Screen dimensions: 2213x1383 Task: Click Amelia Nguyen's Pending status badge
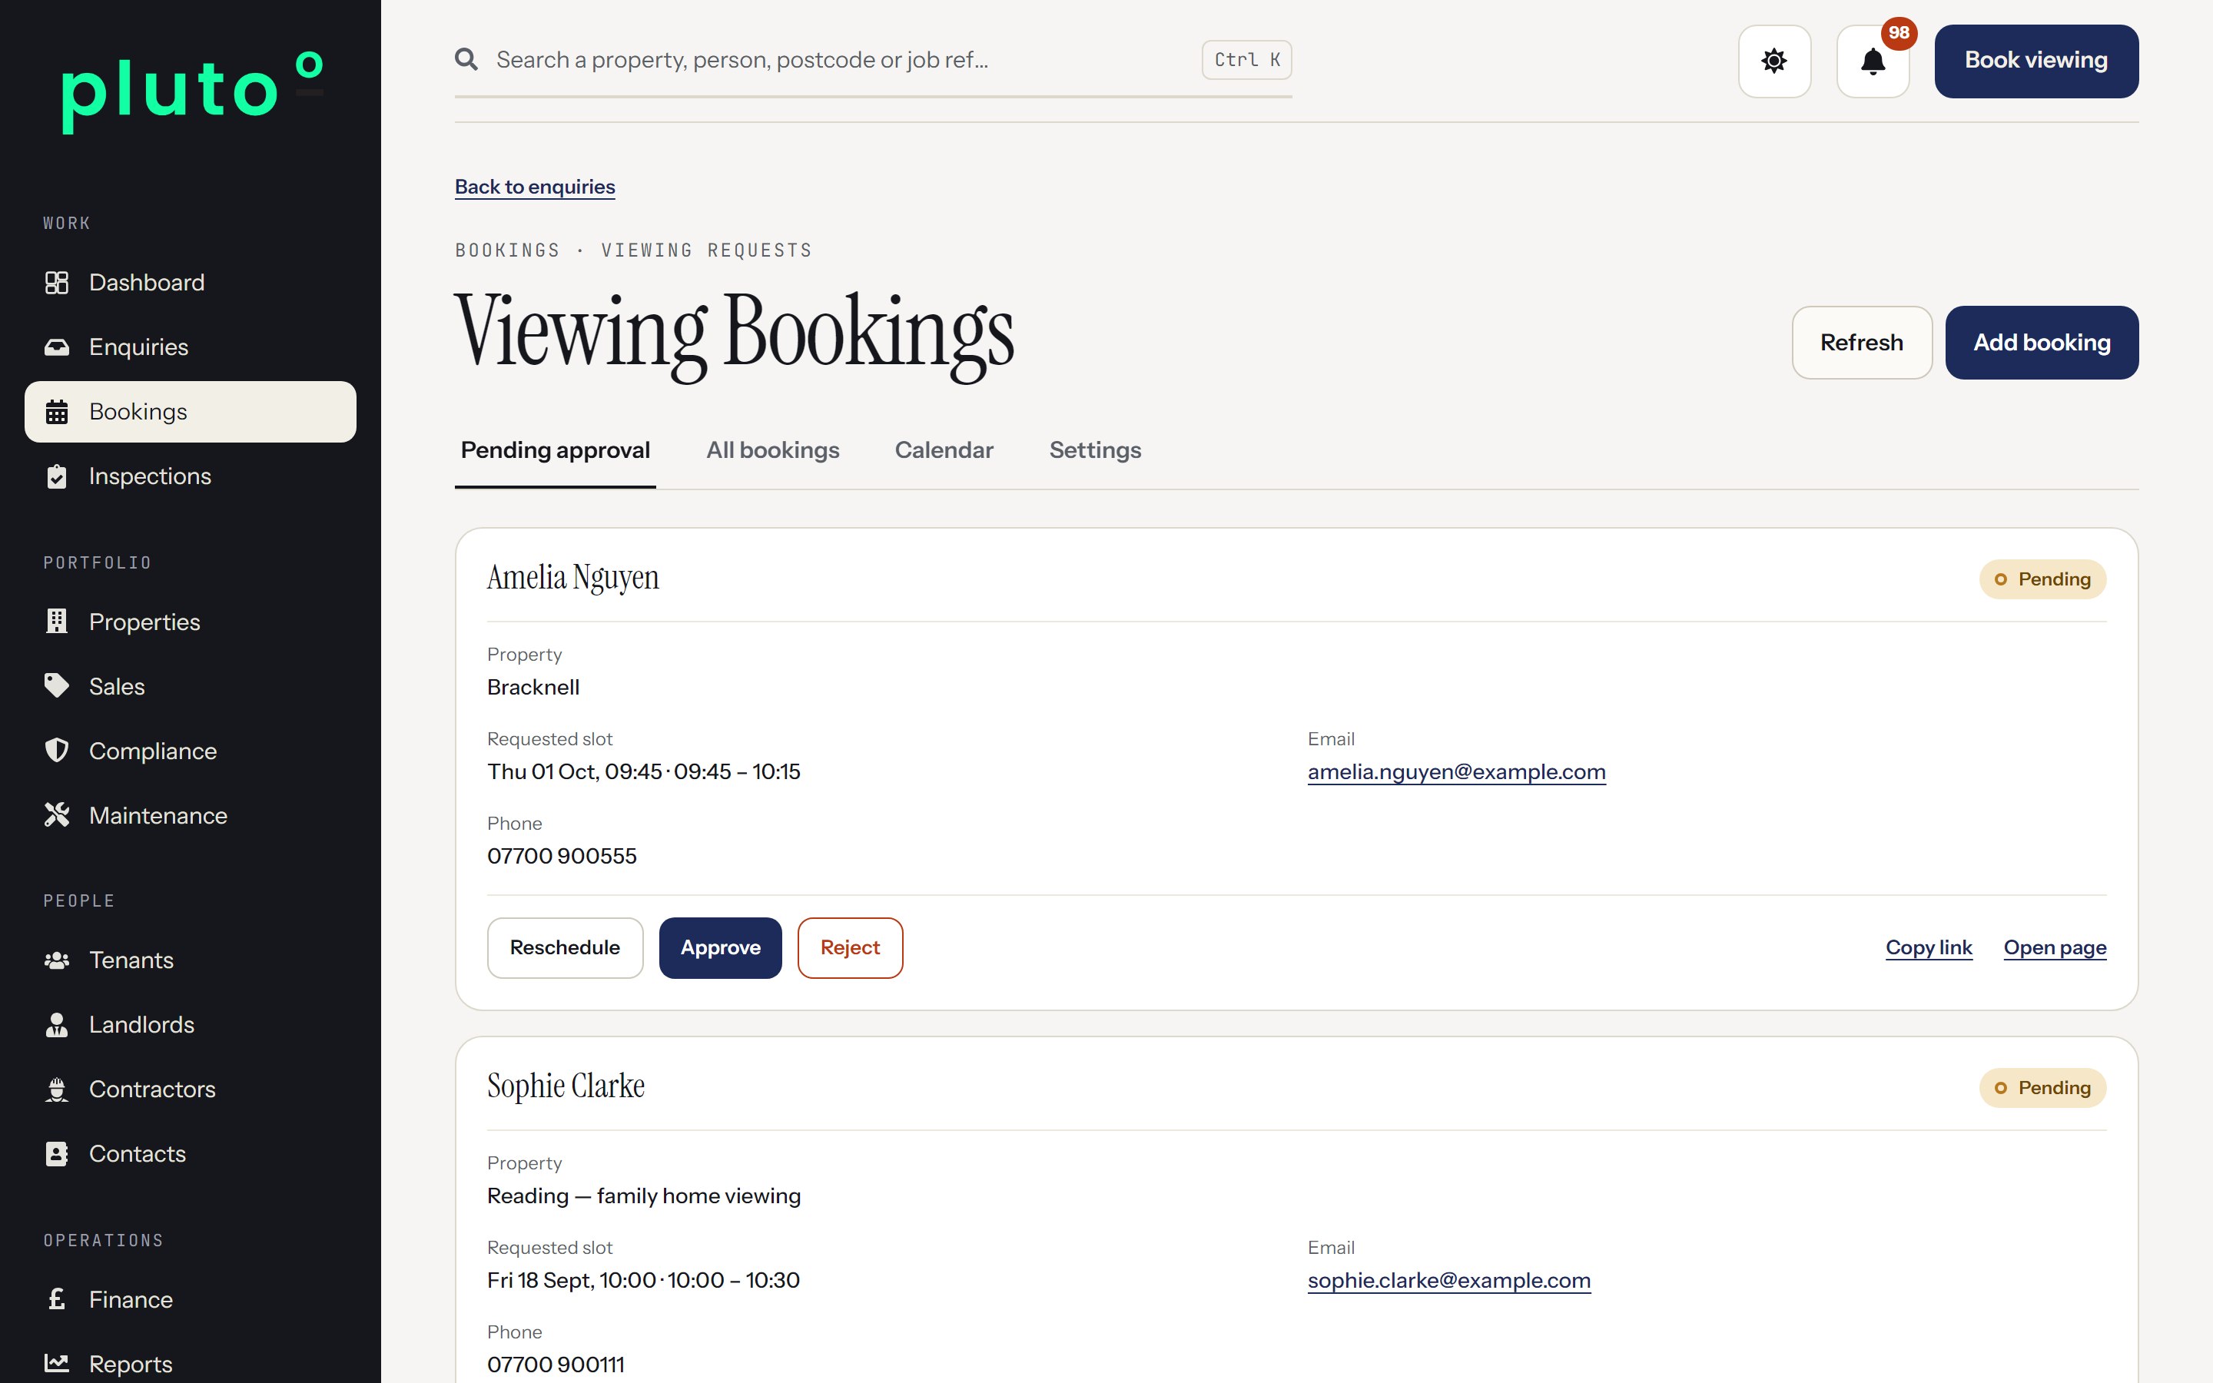tap(2042, 579)
